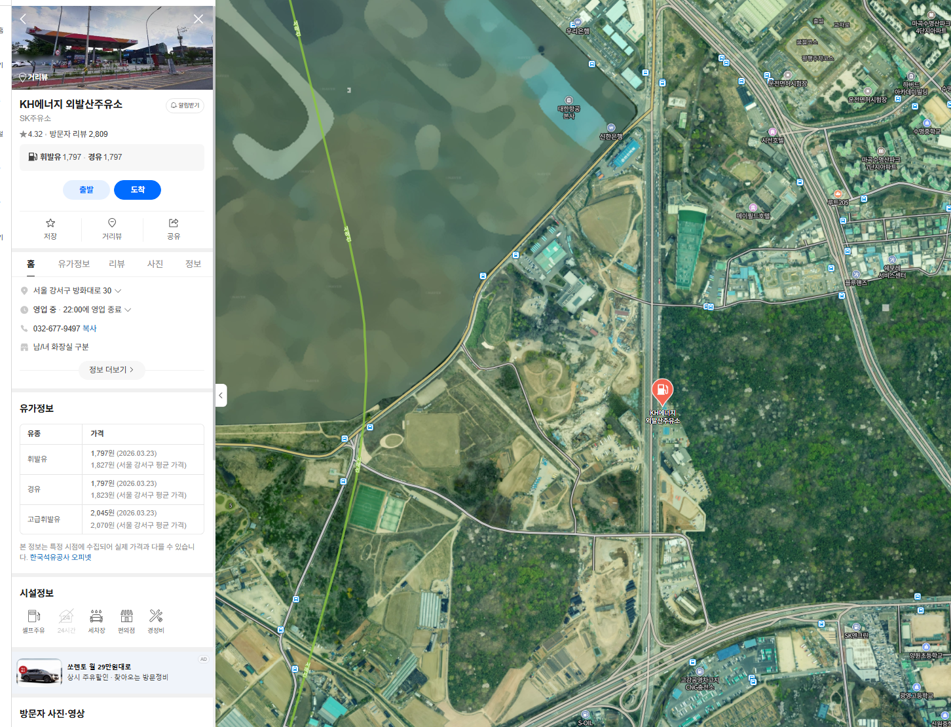Click the 셀프주유 facility icon
Viewport: 951px width, 727px height.
tap(33, 621)
